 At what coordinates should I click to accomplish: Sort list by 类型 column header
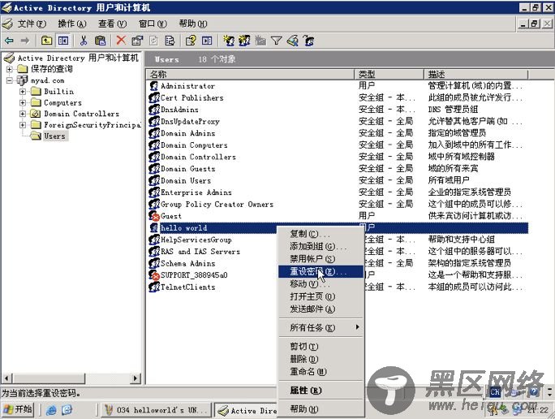point(389,75)
